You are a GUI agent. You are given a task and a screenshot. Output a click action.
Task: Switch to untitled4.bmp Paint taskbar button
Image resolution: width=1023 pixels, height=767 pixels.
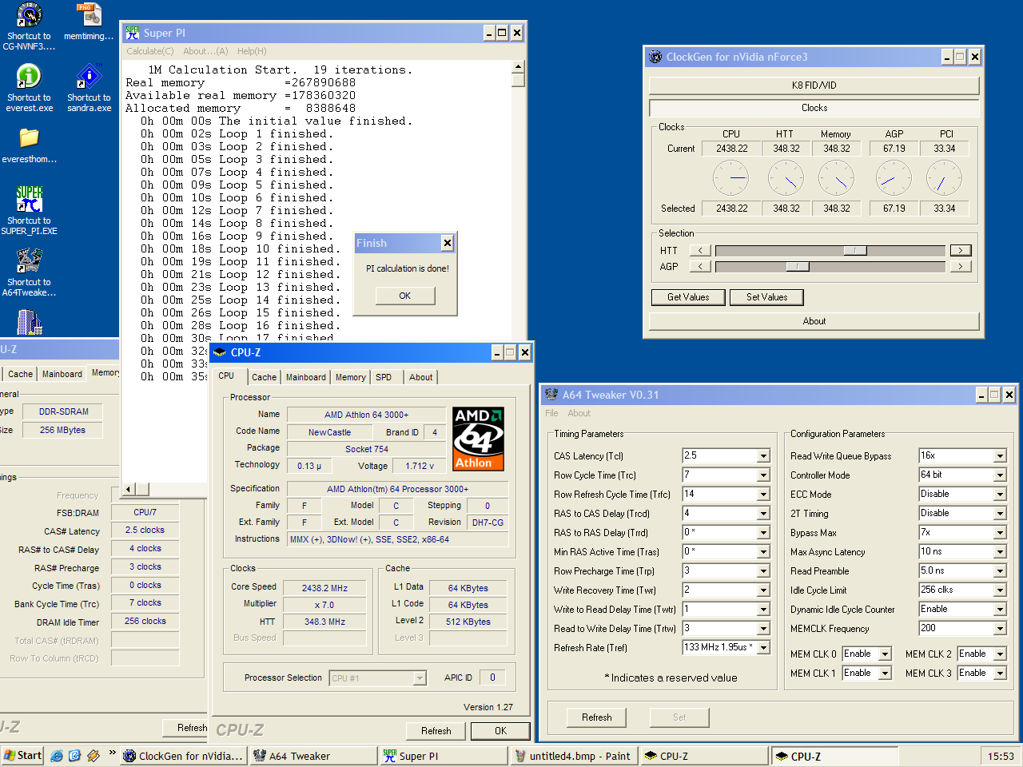[x=573, y=756]
